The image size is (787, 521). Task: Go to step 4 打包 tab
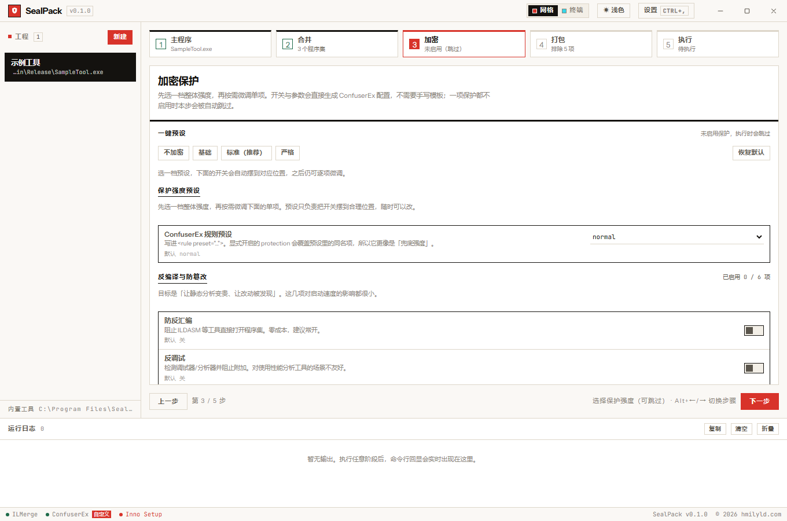[591, 44]
